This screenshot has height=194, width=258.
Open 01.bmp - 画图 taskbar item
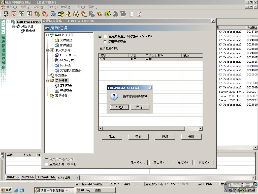coord(95,190)
